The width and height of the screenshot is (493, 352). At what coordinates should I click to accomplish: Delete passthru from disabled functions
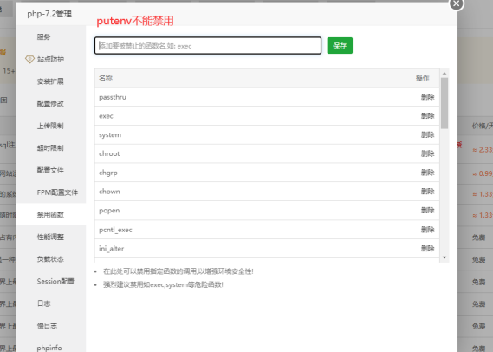tap(428, 97)
